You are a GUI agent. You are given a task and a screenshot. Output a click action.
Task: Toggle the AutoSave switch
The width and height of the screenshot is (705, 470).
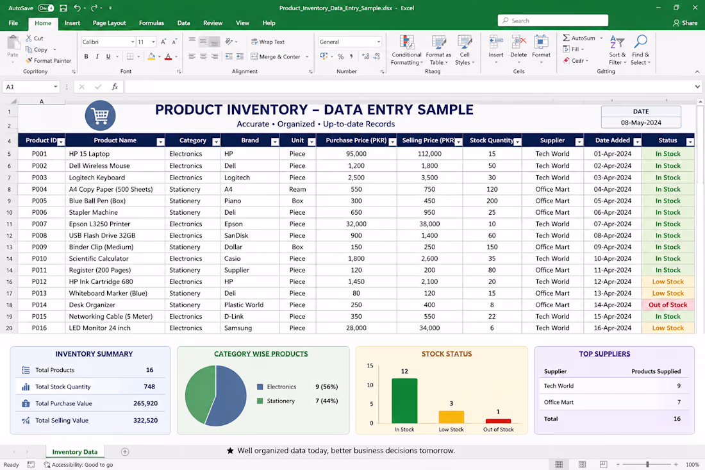pos(46,8)
